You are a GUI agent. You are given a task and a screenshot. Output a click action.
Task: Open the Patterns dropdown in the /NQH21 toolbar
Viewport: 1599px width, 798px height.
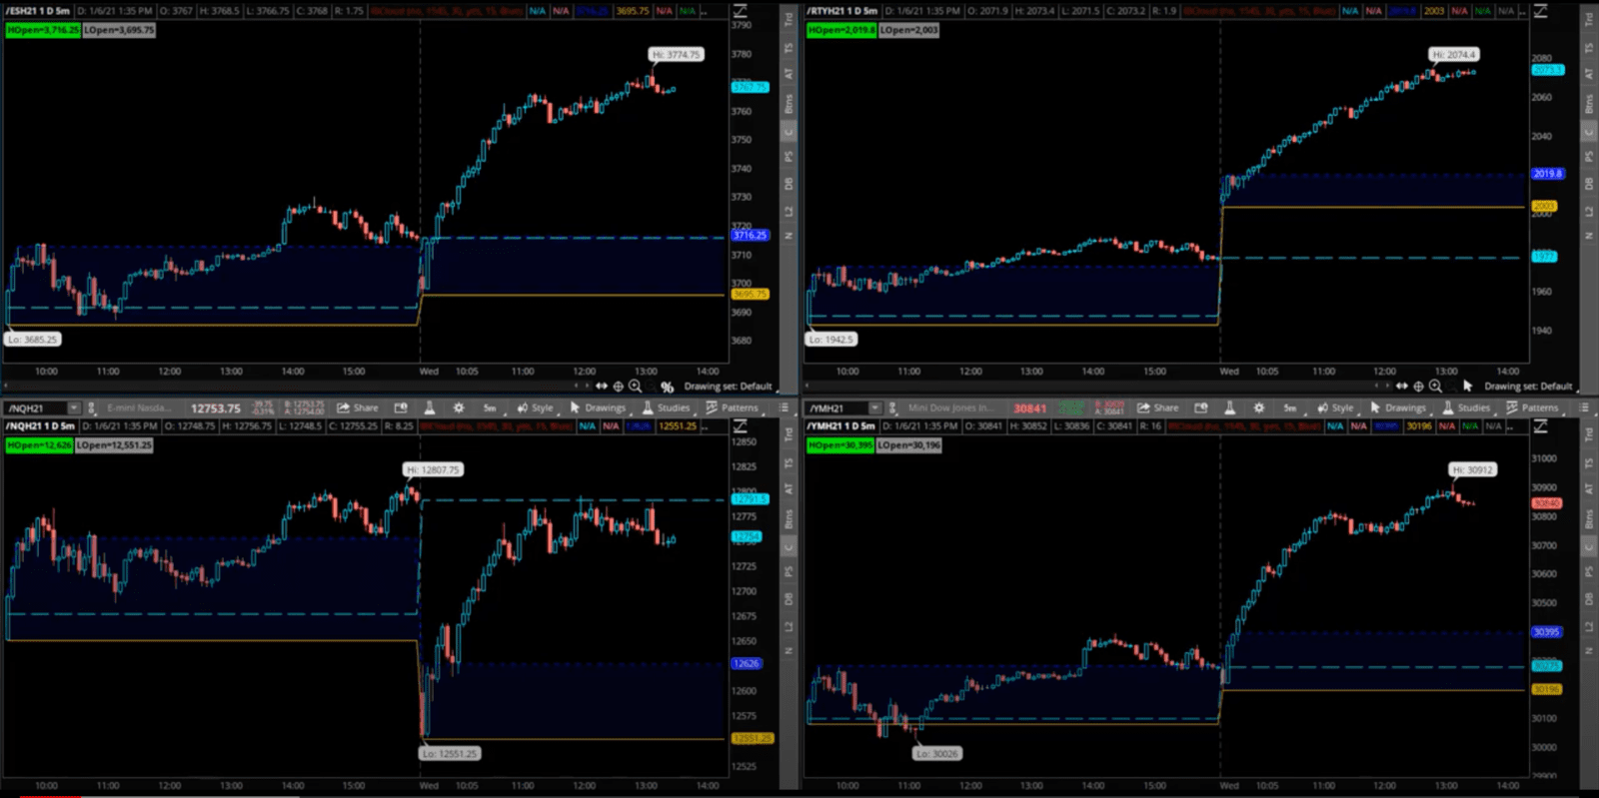click(734, 407)
